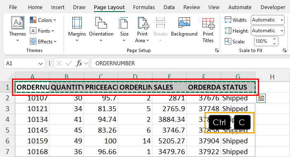Open the Name Box dropdown arrow
290x157 pixels.
[40, 64]
